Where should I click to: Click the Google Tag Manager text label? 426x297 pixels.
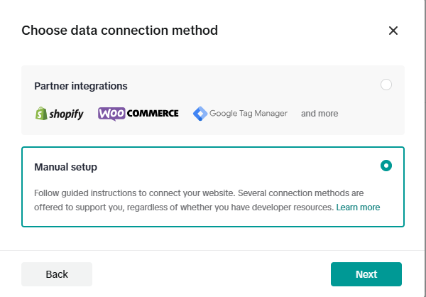[248, 114]
